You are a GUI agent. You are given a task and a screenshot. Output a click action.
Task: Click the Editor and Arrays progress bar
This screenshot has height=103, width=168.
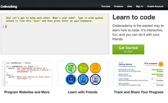tap(157, 83)
